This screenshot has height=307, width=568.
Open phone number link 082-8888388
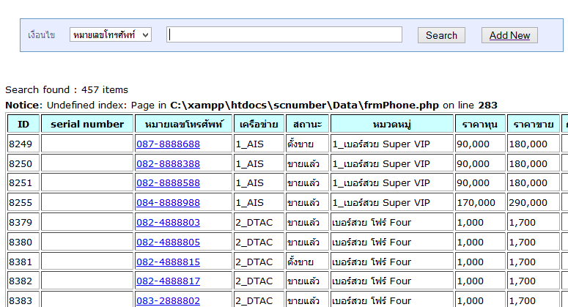pyautogui.click(x=168, y=163)
